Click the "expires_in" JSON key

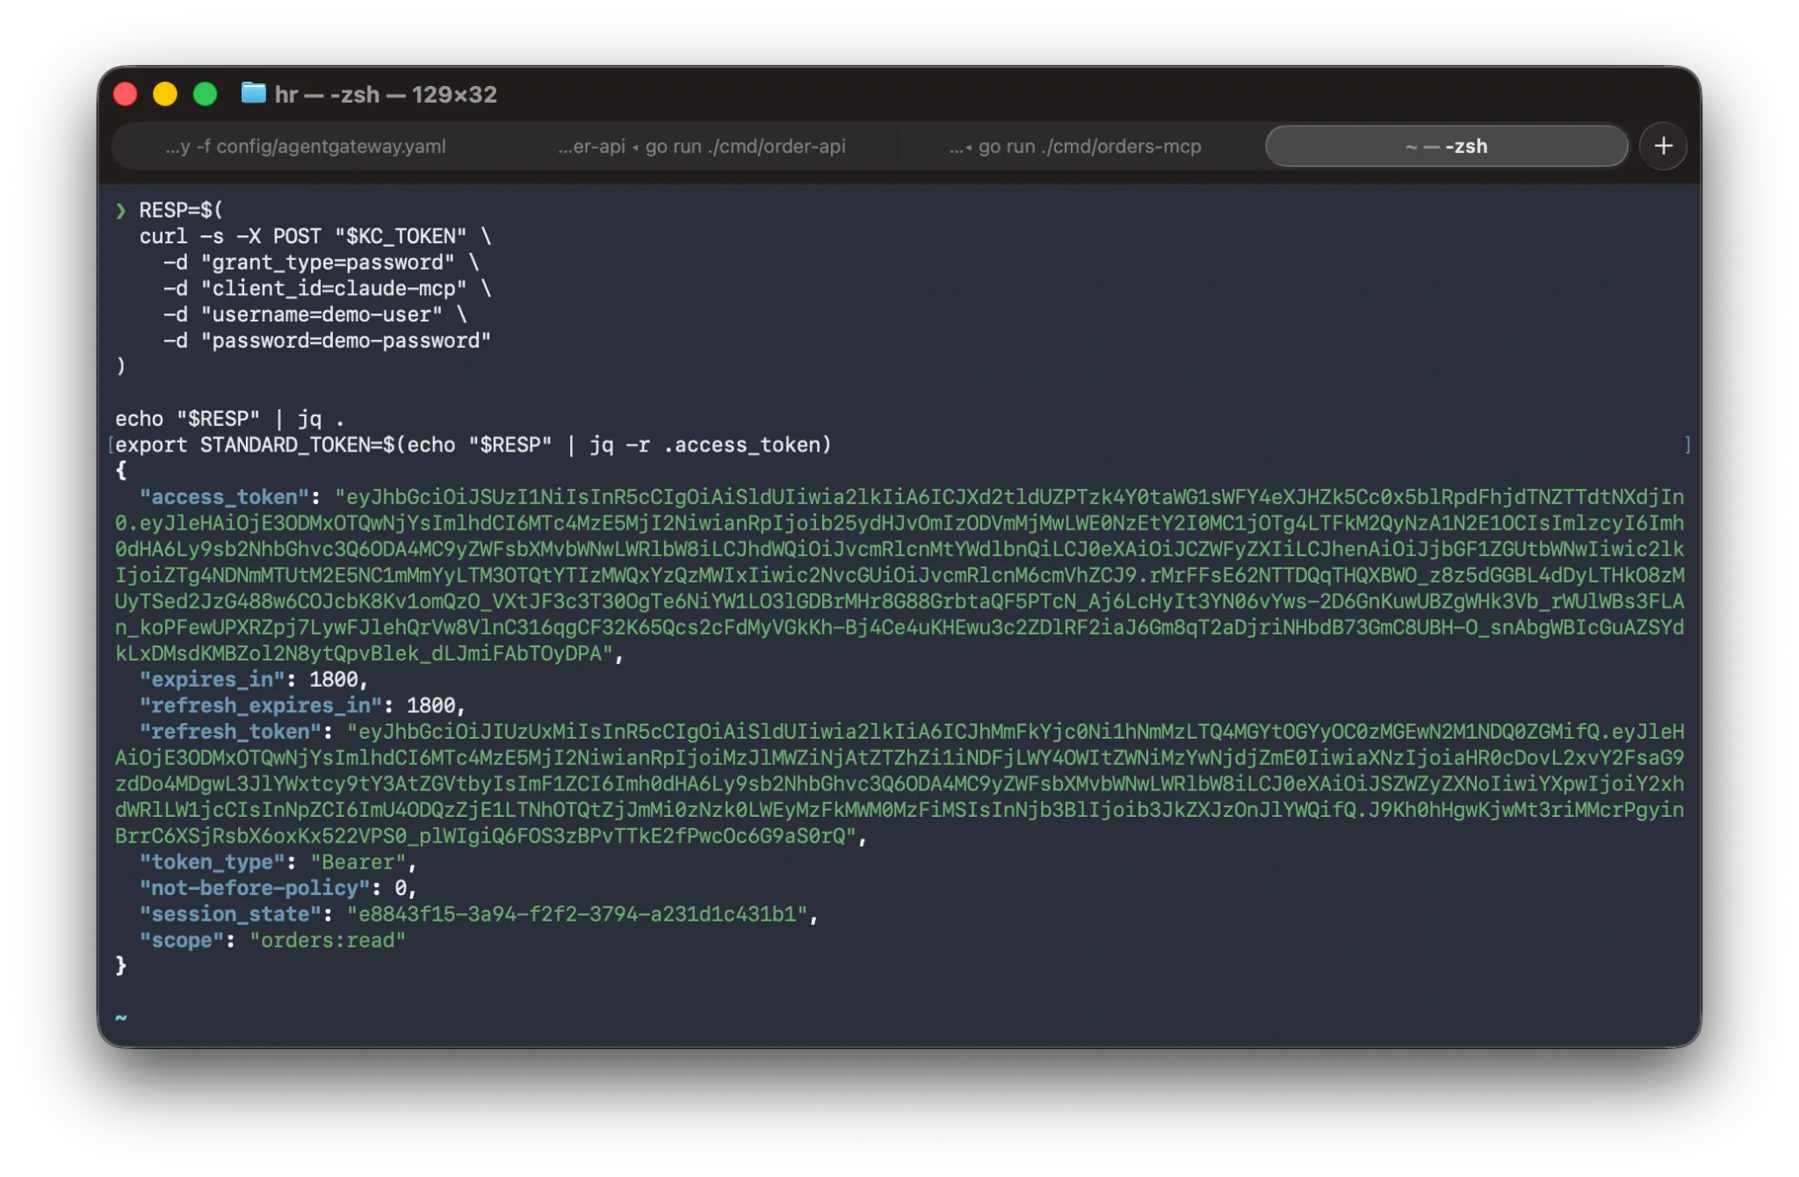(212, 680)
